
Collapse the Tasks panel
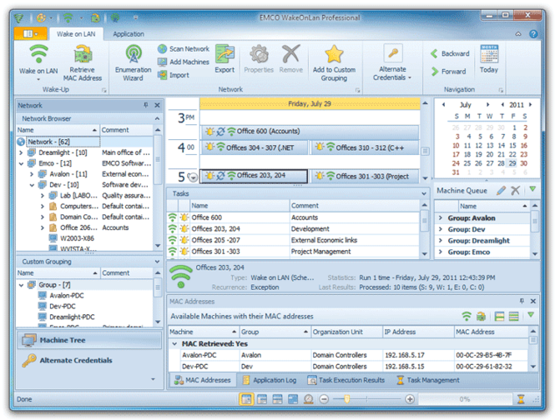[x=424, y=193]
